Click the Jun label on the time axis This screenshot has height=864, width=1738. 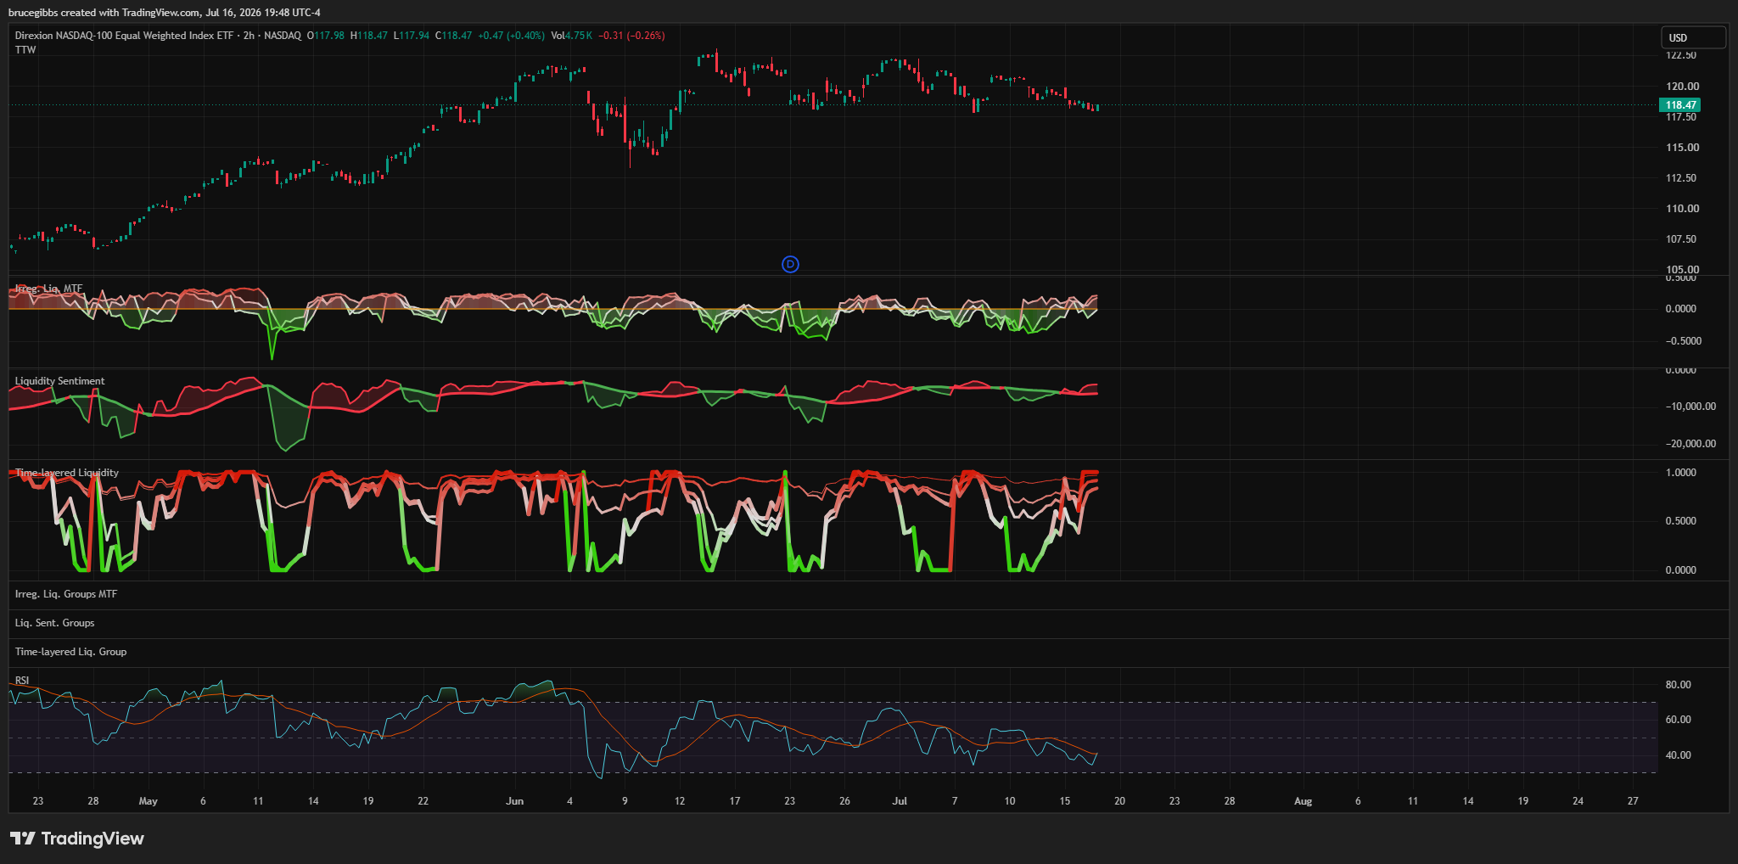(x=515, y=801)
